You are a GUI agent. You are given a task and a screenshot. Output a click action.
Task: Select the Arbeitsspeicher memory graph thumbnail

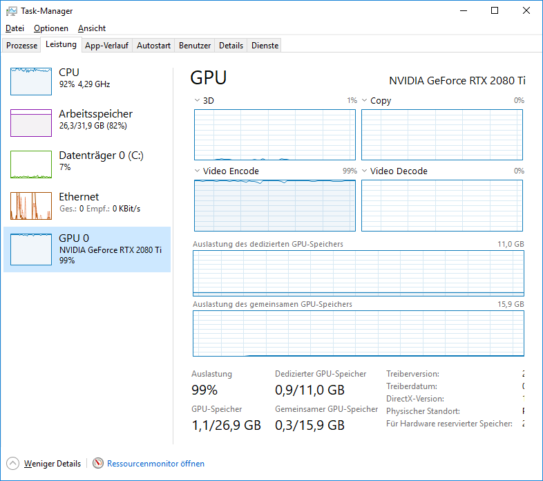coord(31,123)
